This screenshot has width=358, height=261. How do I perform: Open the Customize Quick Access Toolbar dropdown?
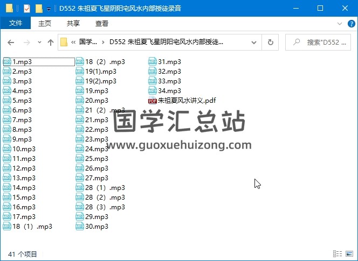click(49, 9)
